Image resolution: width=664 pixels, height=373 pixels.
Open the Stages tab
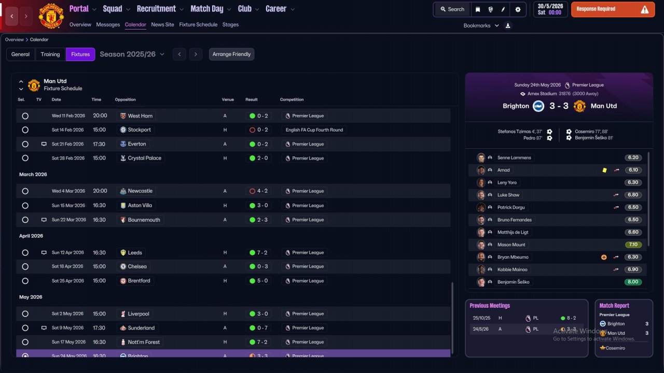tap(230, 24)
